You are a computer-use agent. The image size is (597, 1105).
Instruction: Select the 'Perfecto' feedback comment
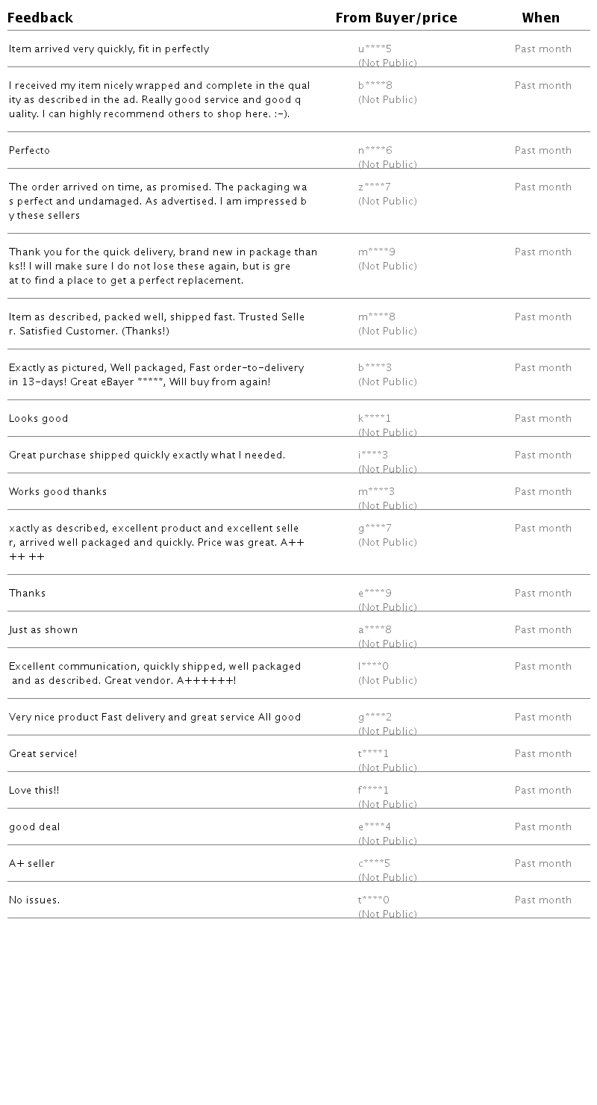pyautogui.click(x=29, y=151)
